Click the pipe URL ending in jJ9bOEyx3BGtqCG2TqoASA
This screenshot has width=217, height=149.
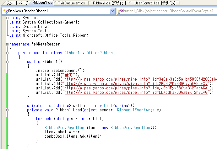point(136,88)
